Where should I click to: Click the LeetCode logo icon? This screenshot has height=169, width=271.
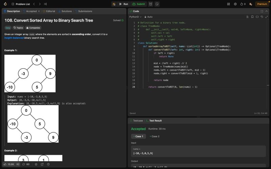(5, 4)
